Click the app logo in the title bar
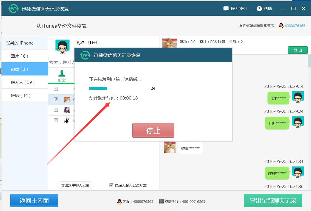311x211 pixels. [13, 8]
